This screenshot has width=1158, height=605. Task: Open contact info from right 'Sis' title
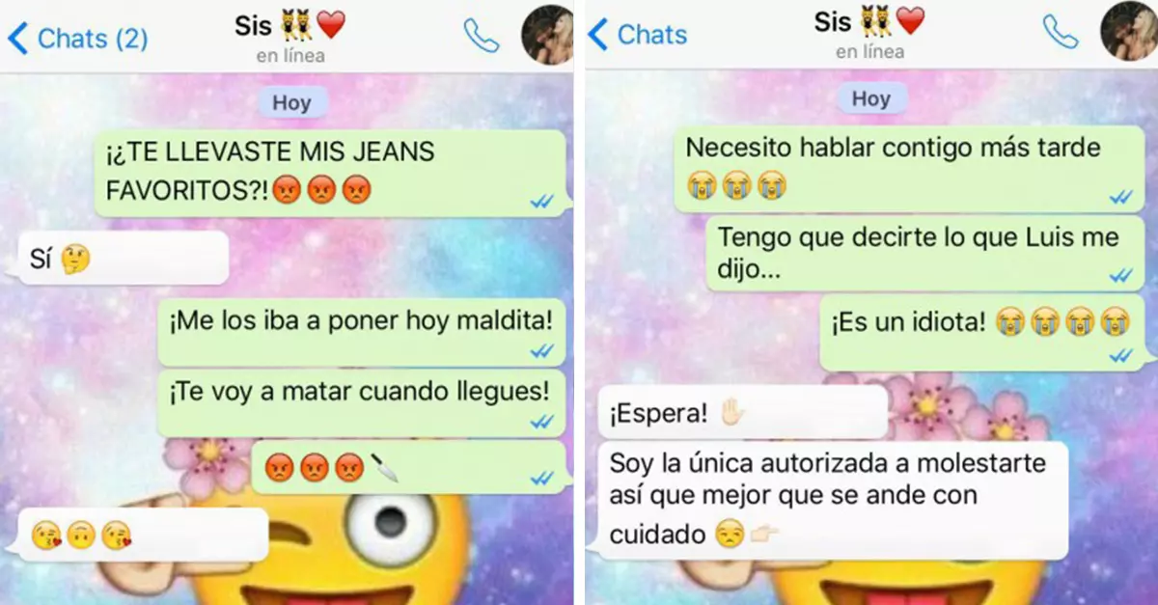click(869, 22)
